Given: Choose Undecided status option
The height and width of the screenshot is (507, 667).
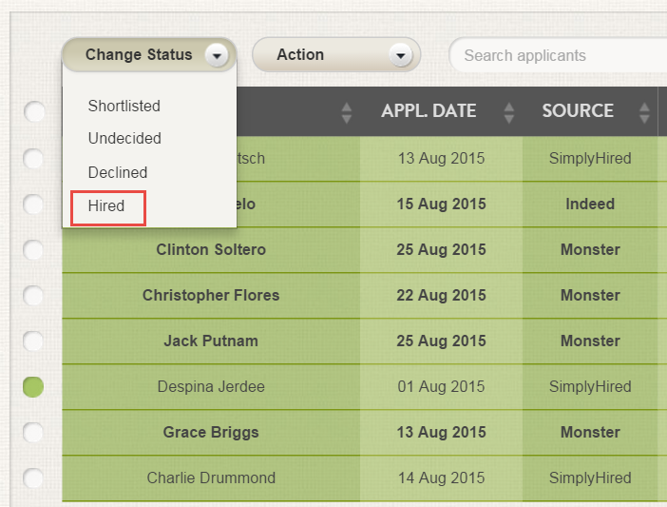Looking at the screenshot, I should pos(124,139).
